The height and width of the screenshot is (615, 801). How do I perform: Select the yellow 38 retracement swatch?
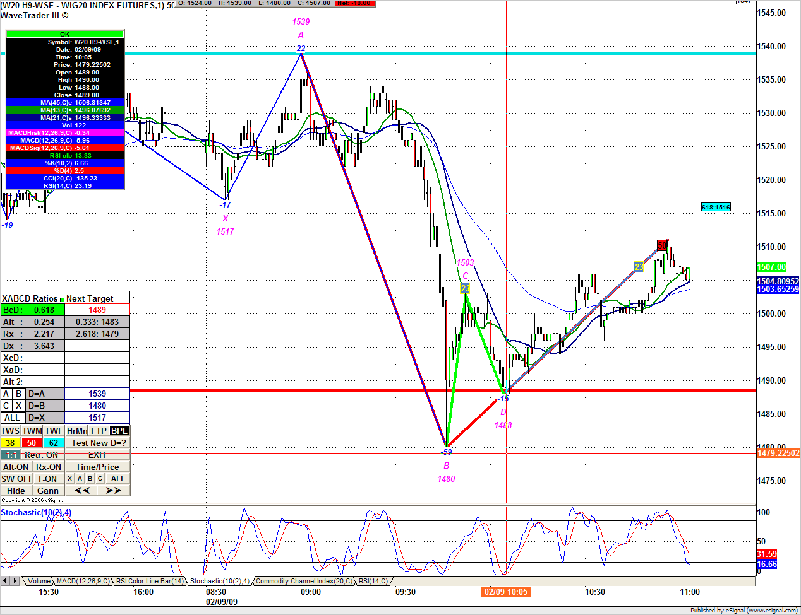pos(11,443)
